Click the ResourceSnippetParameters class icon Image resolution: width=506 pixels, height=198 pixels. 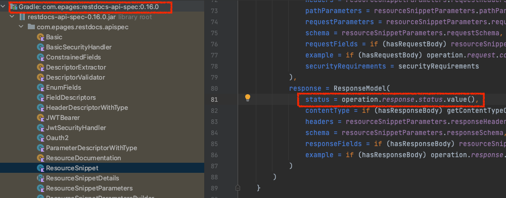coord(40,188)
